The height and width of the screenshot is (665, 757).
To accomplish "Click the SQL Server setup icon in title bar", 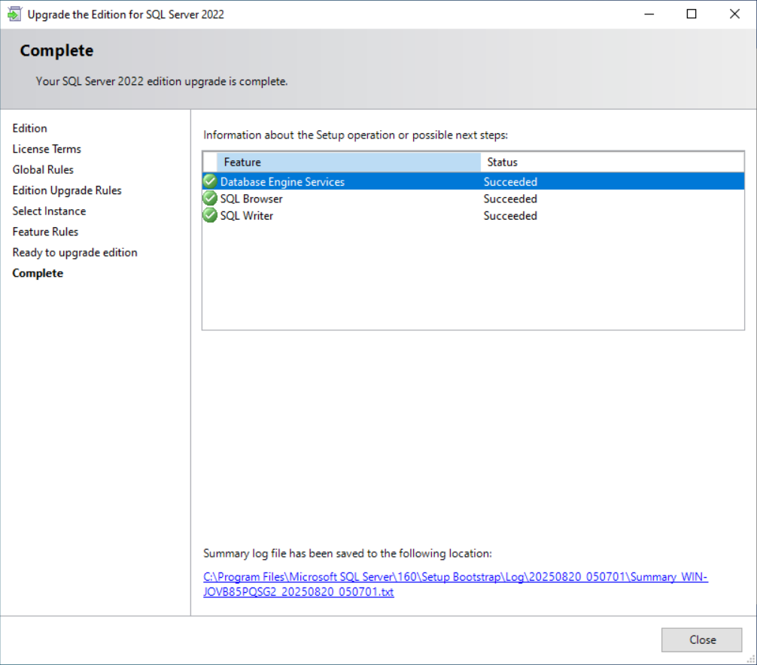I will coord(14,14).
